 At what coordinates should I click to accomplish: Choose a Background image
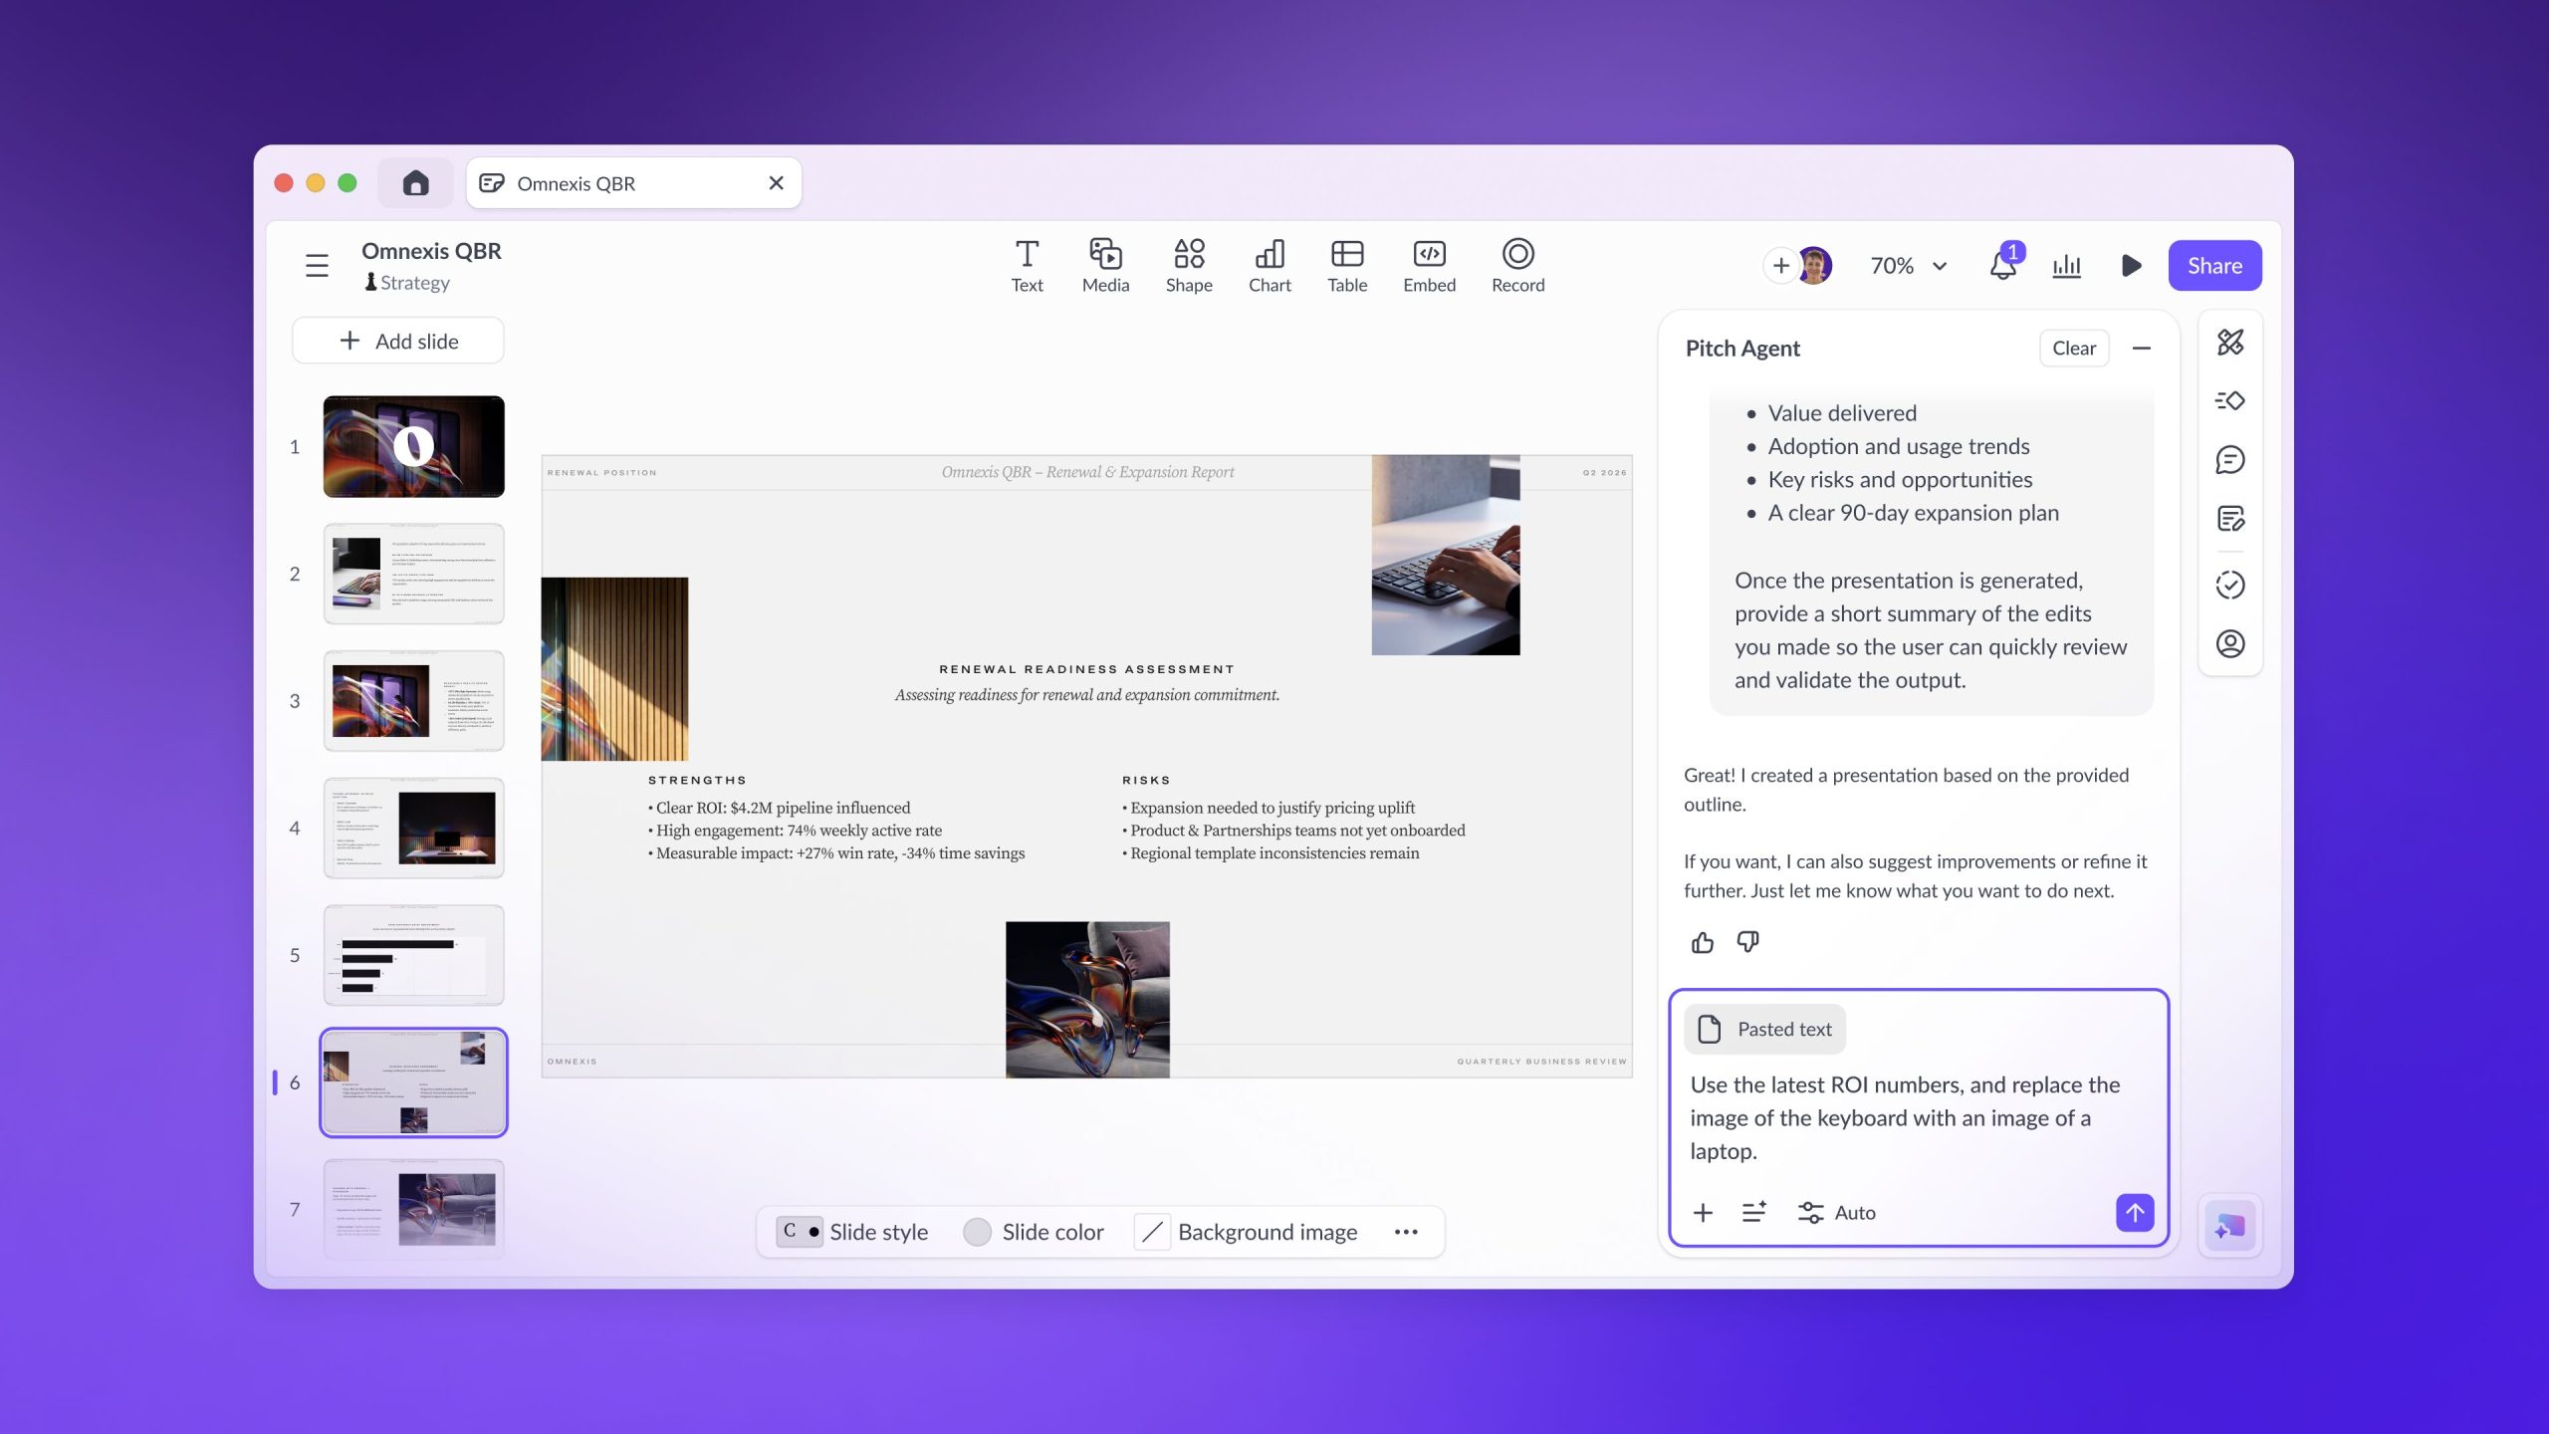1247,1232
